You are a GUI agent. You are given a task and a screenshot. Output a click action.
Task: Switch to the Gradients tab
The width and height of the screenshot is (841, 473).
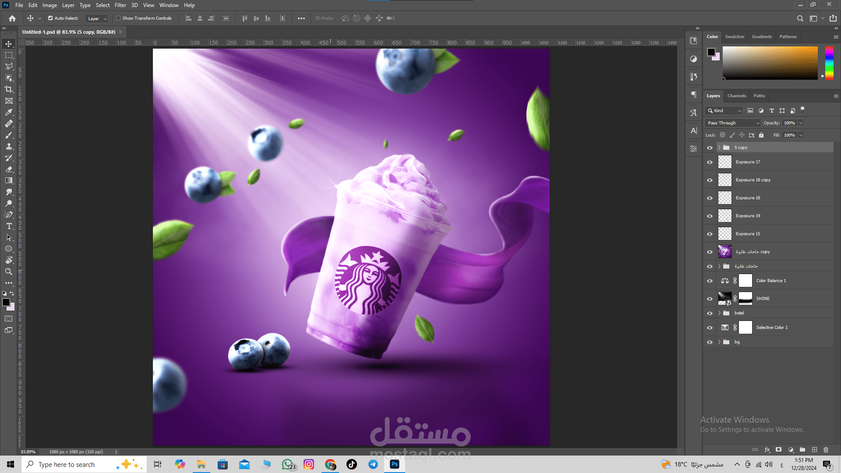[x=762, y=37]
